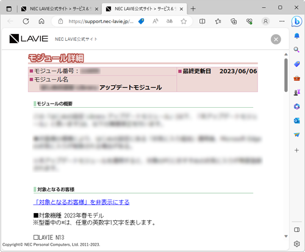Add this page to favorites
The width and height of the screenshot is (305, 252).
(184, 21)
